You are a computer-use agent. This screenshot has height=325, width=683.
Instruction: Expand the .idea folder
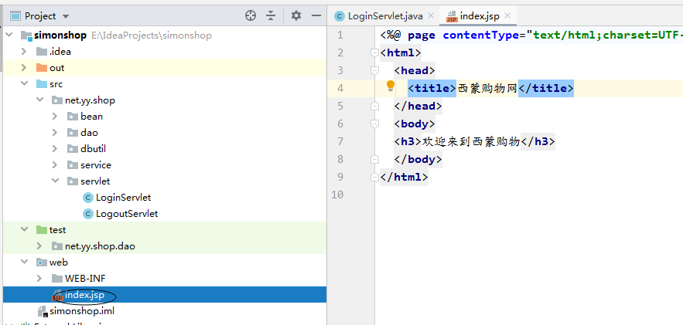coord(25,52)
